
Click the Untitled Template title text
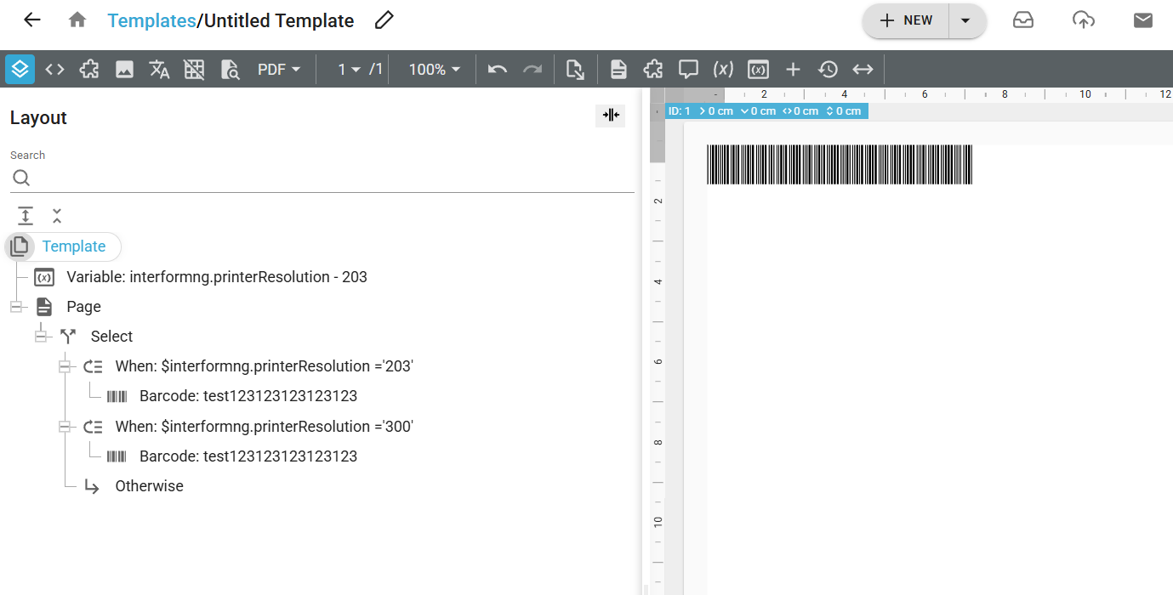pos(279,20)
